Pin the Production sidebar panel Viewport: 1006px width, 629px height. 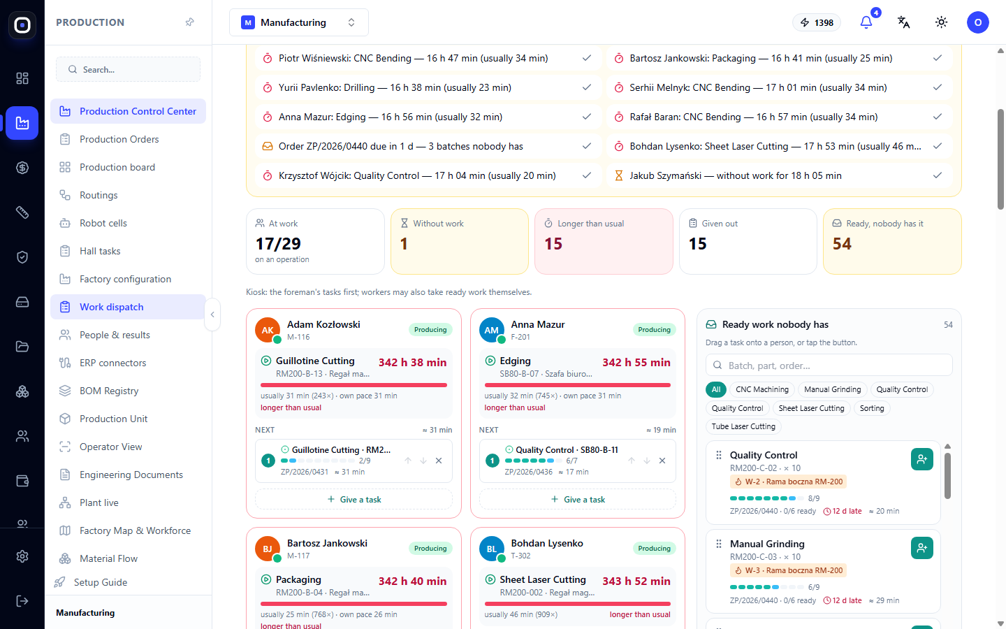(x=190, y=22)
